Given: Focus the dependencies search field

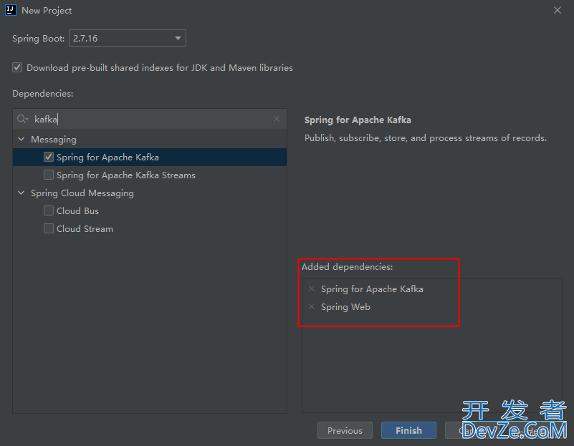Looking at the screenshot, I should 150,119.
